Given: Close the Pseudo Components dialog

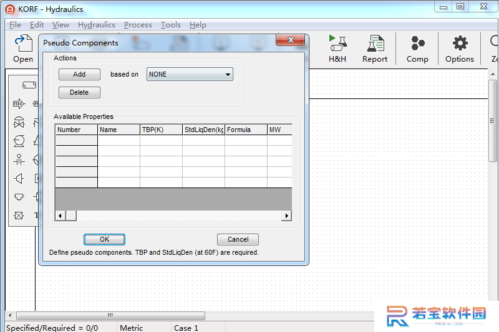Looking at the screenshot, I should tap(290, 40).
